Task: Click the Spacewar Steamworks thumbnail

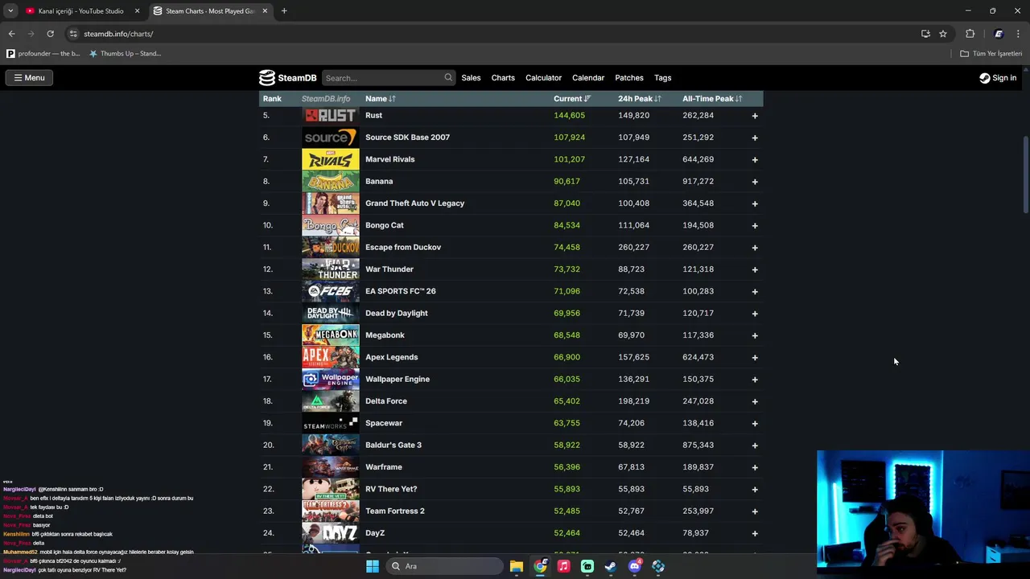Action: tap(330, 423)
